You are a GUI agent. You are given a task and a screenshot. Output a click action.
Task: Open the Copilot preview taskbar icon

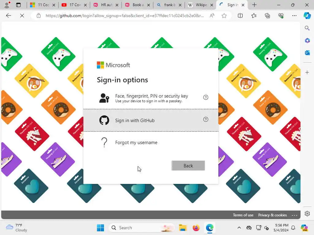(x=304, y=228)
